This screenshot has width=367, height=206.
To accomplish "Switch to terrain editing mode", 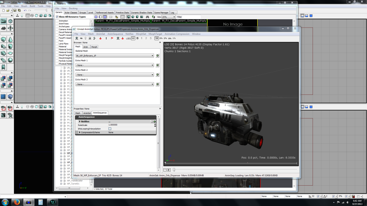I will pos(4,28).
